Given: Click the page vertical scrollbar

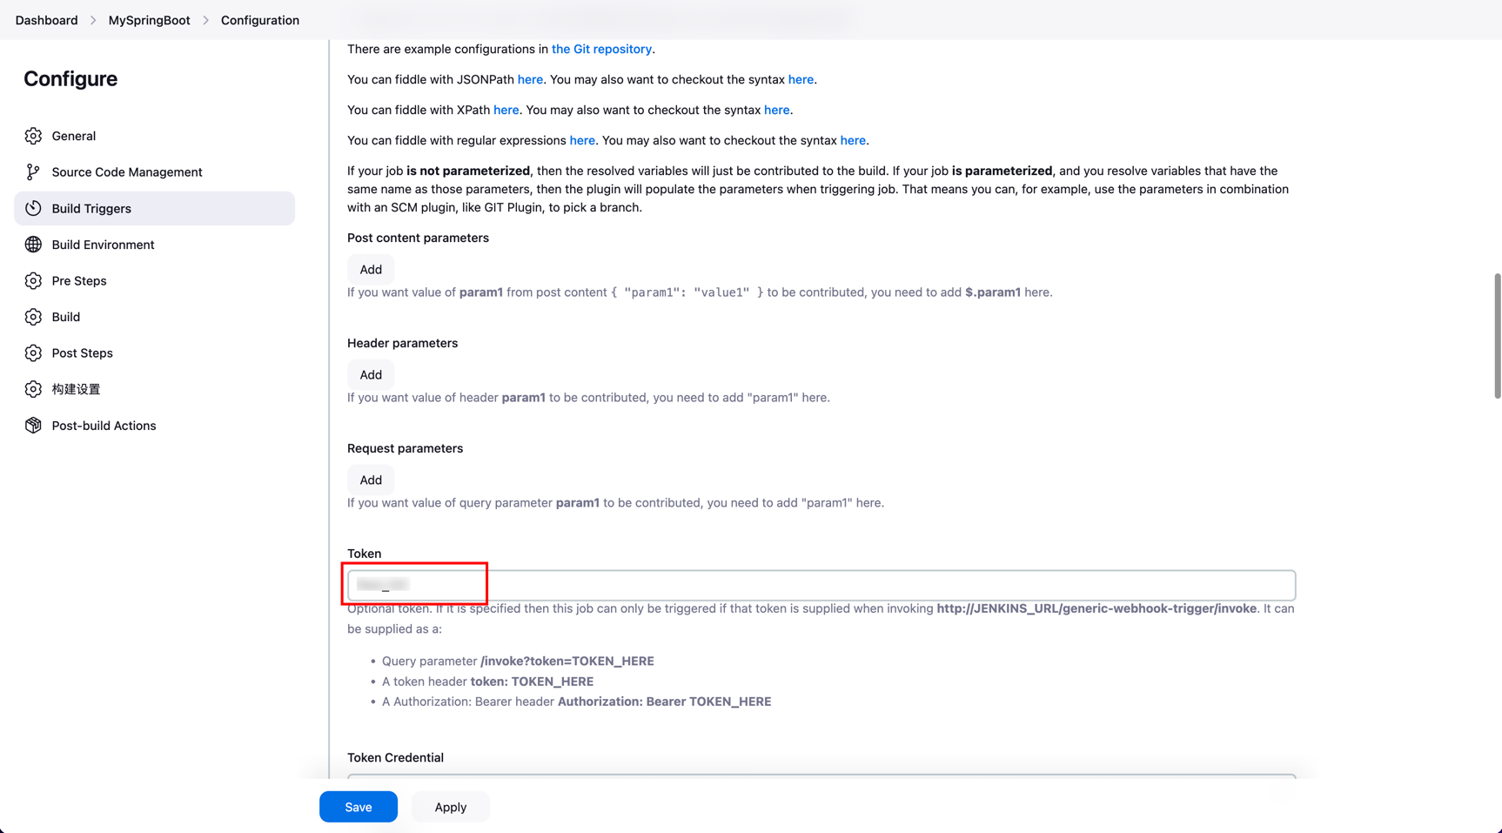Looking at the screenshot, I should pos(1497,336).
